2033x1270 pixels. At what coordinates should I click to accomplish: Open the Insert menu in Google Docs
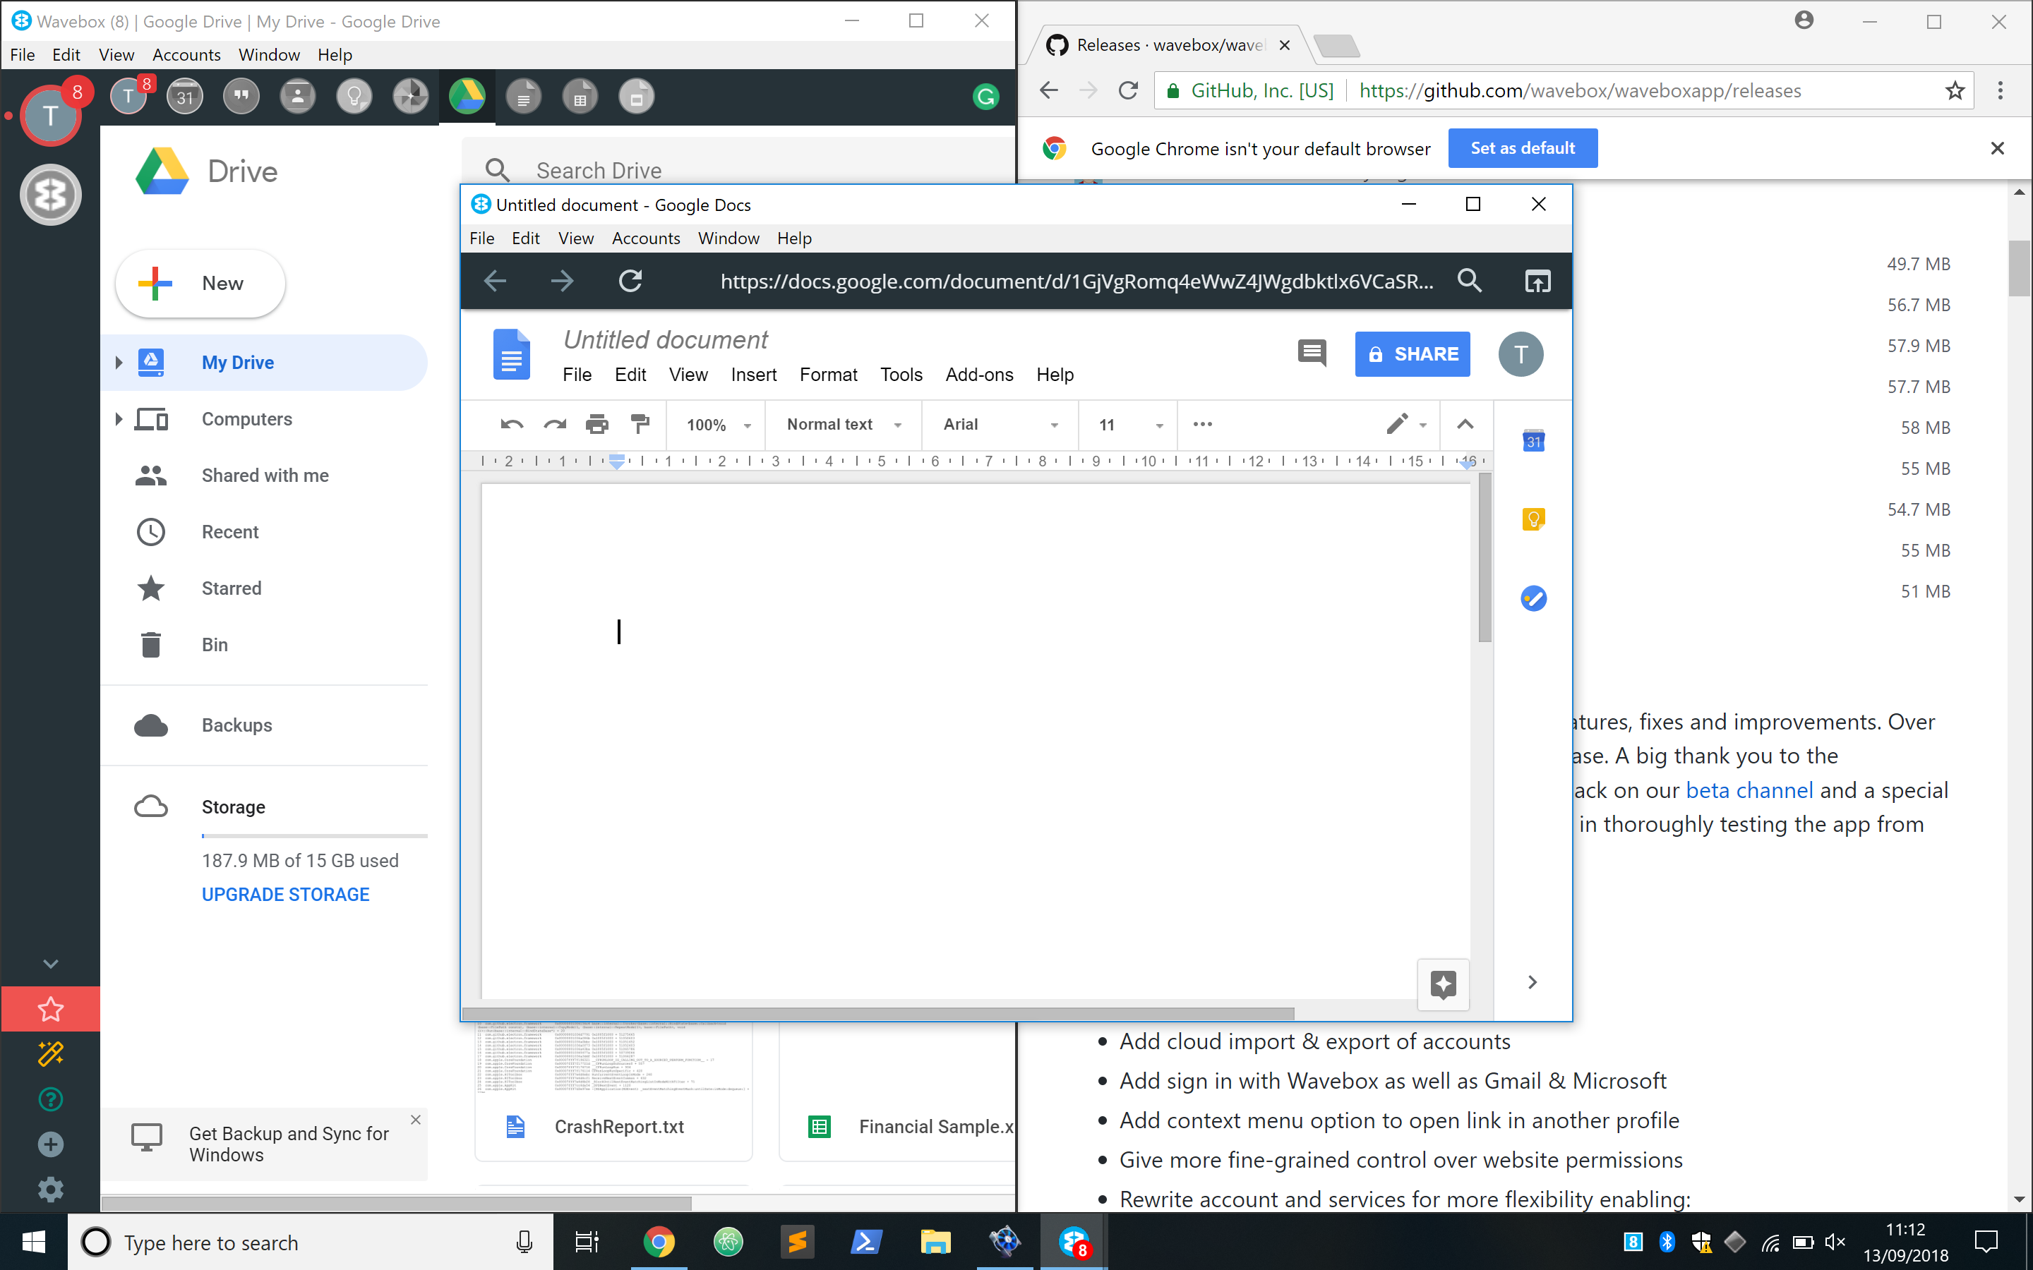click(x=752, y=375)
